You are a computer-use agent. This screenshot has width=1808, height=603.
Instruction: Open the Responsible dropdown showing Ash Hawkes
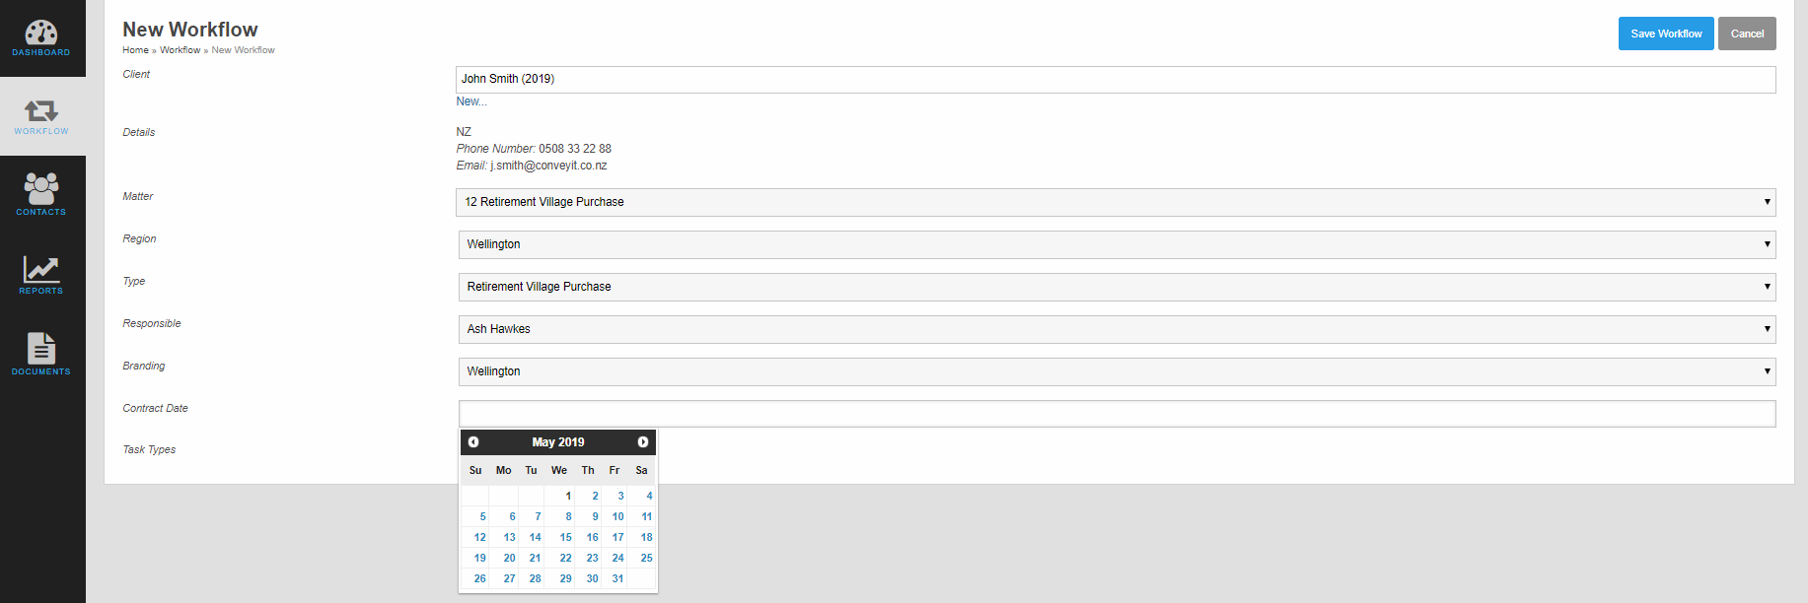click(x=1117, y=329)
